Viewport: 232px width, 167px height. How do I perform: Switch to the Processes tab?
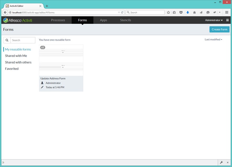(x=58, y=20)
